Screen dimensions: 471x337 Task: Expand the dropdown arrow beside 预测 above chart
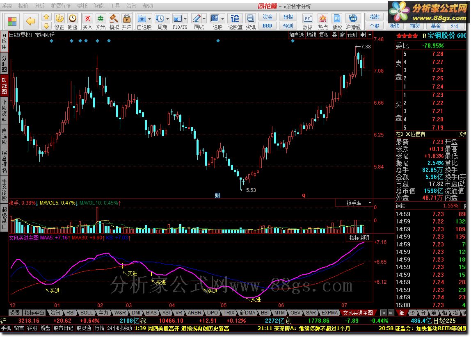point(370,35)
